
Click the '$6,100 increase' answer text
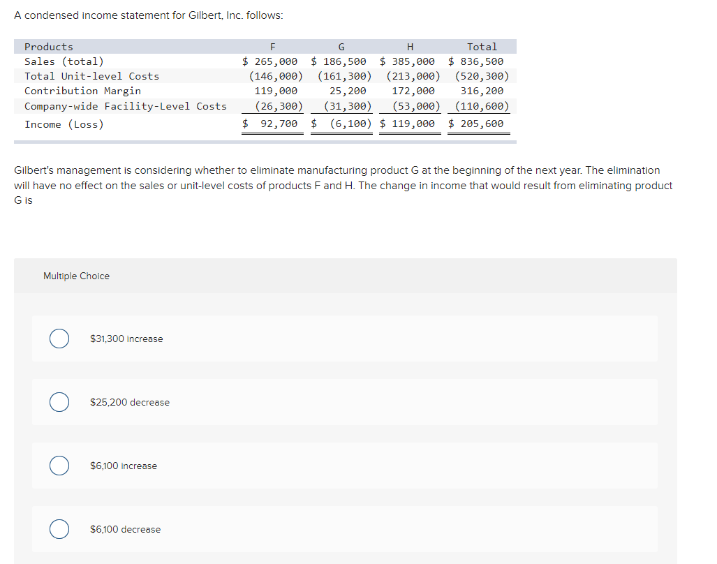124,466
